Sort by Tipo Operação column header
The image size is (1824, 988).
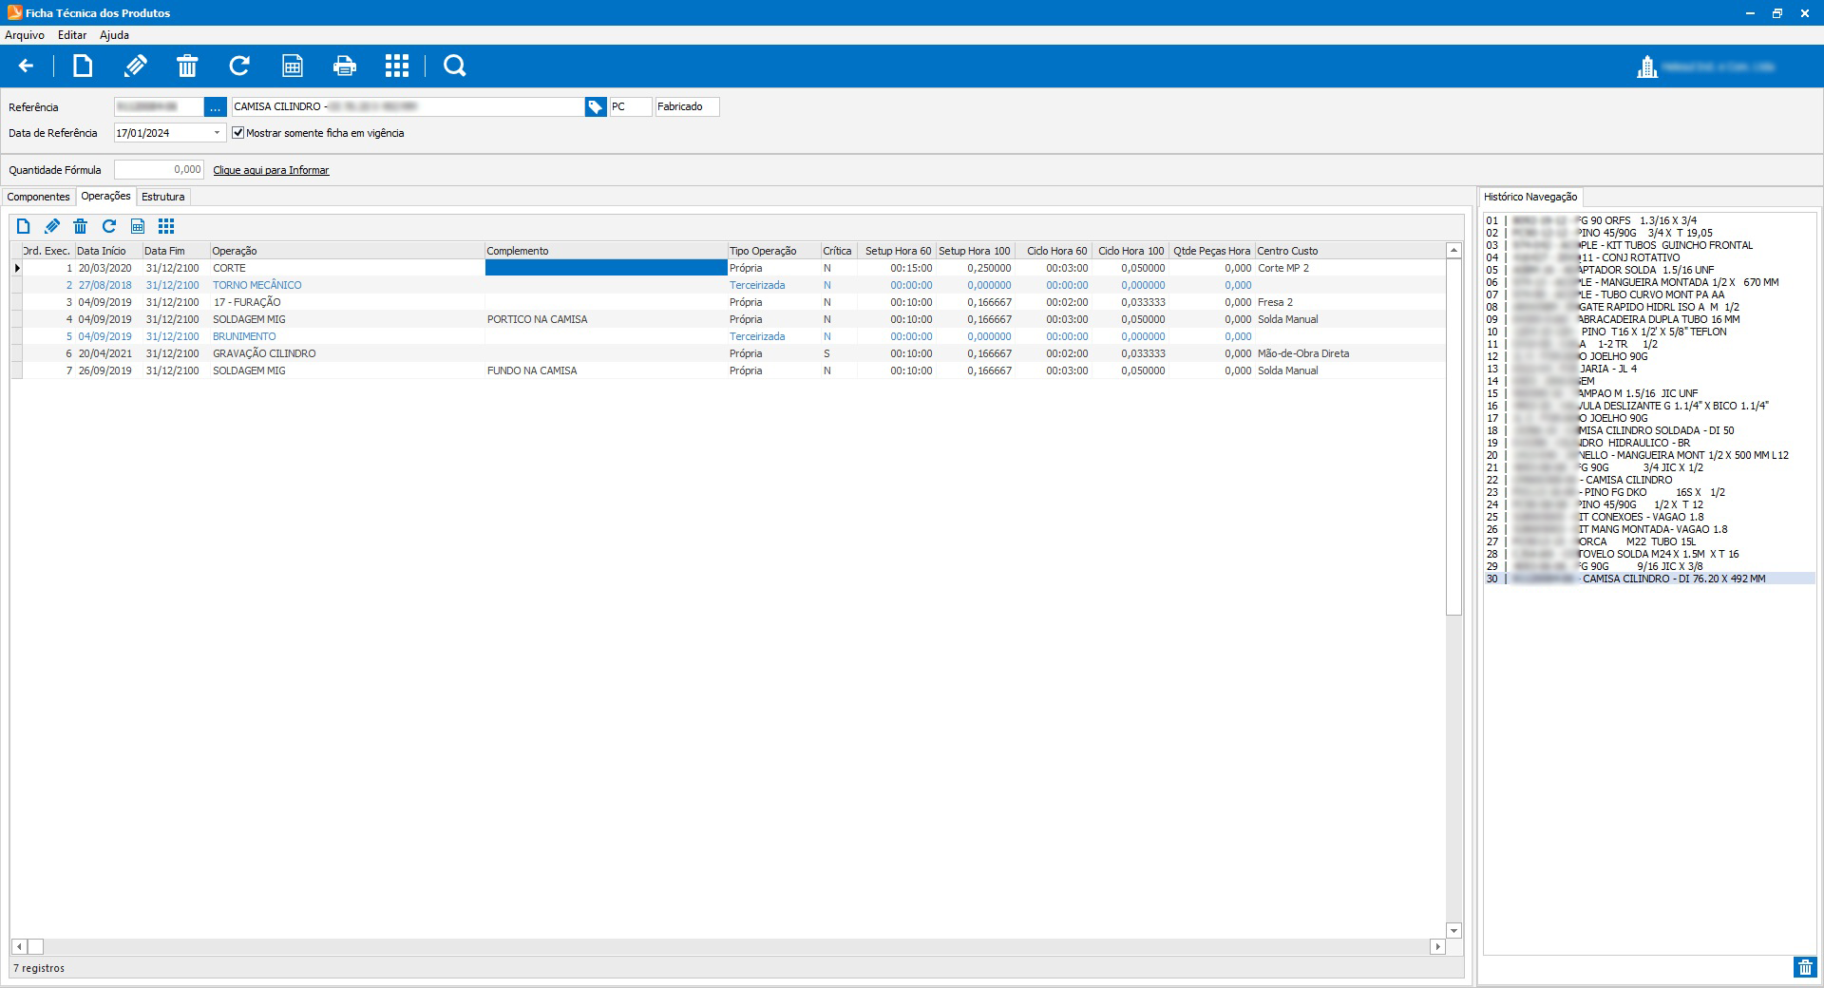click(x=773, y=251)
